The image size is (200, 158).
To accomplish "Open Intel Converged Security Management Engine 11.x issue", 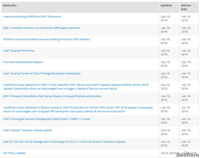I will 47,119.
